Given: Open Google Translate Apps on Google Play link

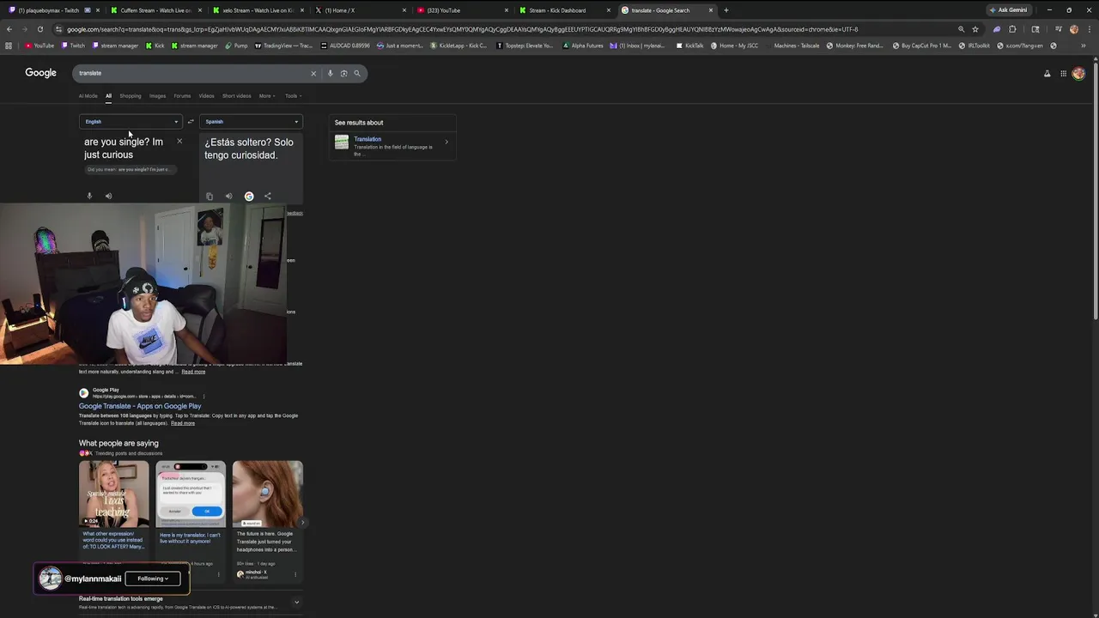Looking at the screenshot, I should (x=140, y=406).
